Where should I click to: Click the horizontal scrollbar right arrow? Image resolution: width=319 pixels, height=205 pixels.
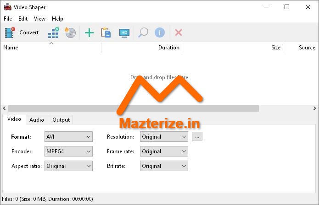(315, 108)
